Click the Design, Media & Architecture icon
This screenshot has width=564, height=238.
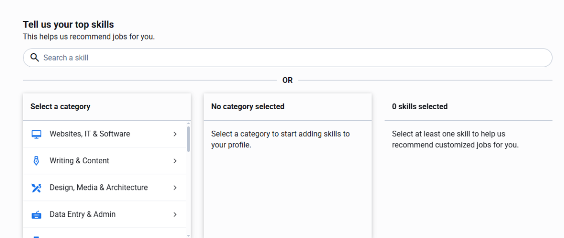point(36,188)
